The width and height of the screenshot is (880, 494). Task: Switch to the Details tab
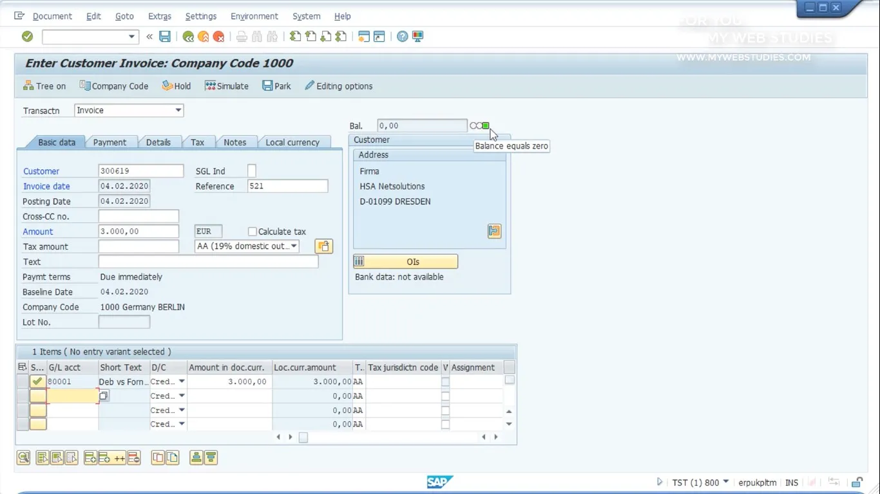coord(158,142)
